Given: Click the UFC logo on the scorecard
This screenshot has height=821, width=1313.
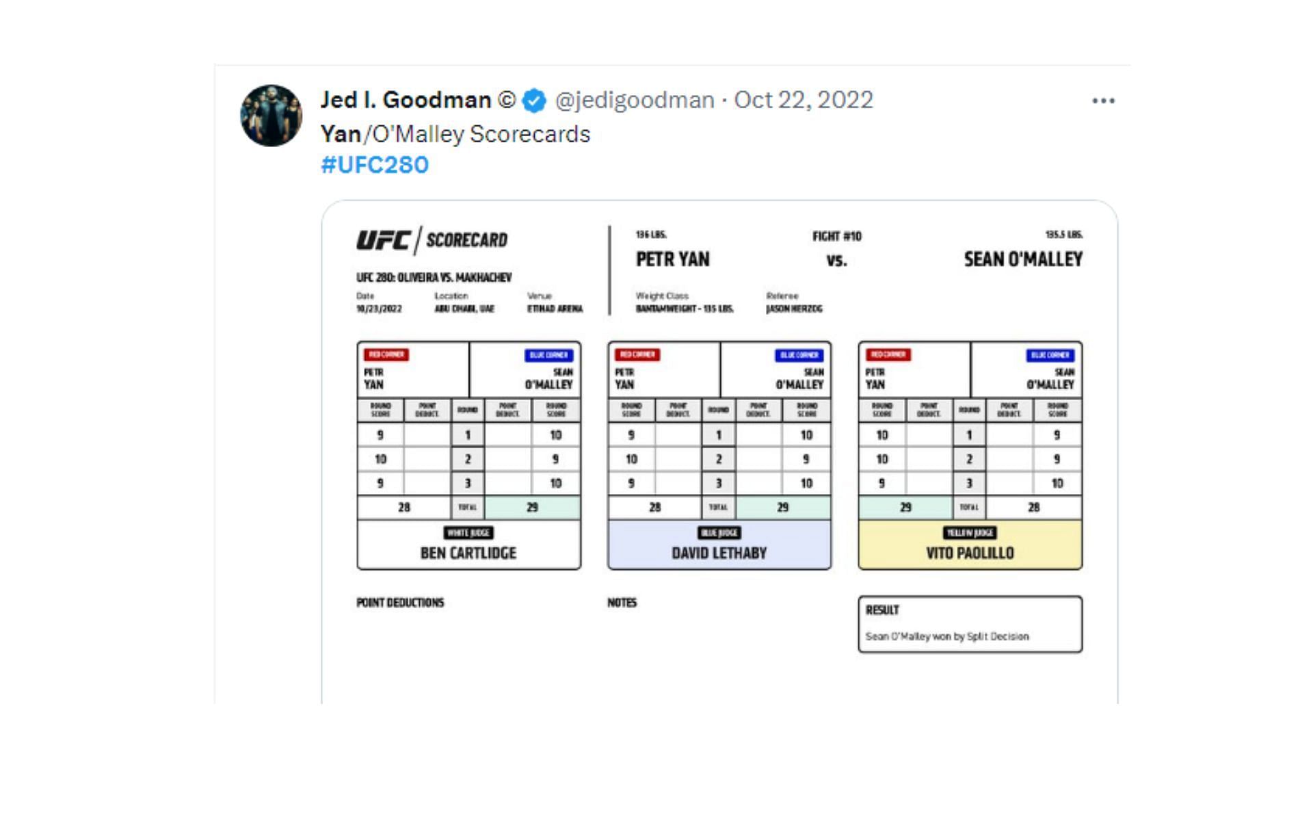Looking at the screenshot, I should pyautogui.click(x=383, y=240).
